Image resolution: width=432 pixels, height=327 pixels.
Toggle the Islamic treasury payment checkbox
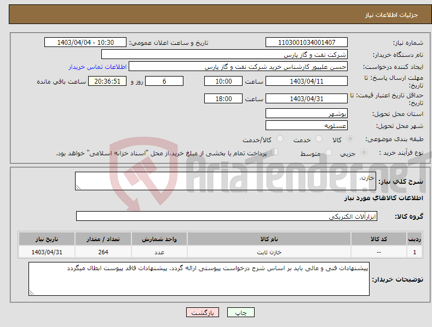(275, 152)
